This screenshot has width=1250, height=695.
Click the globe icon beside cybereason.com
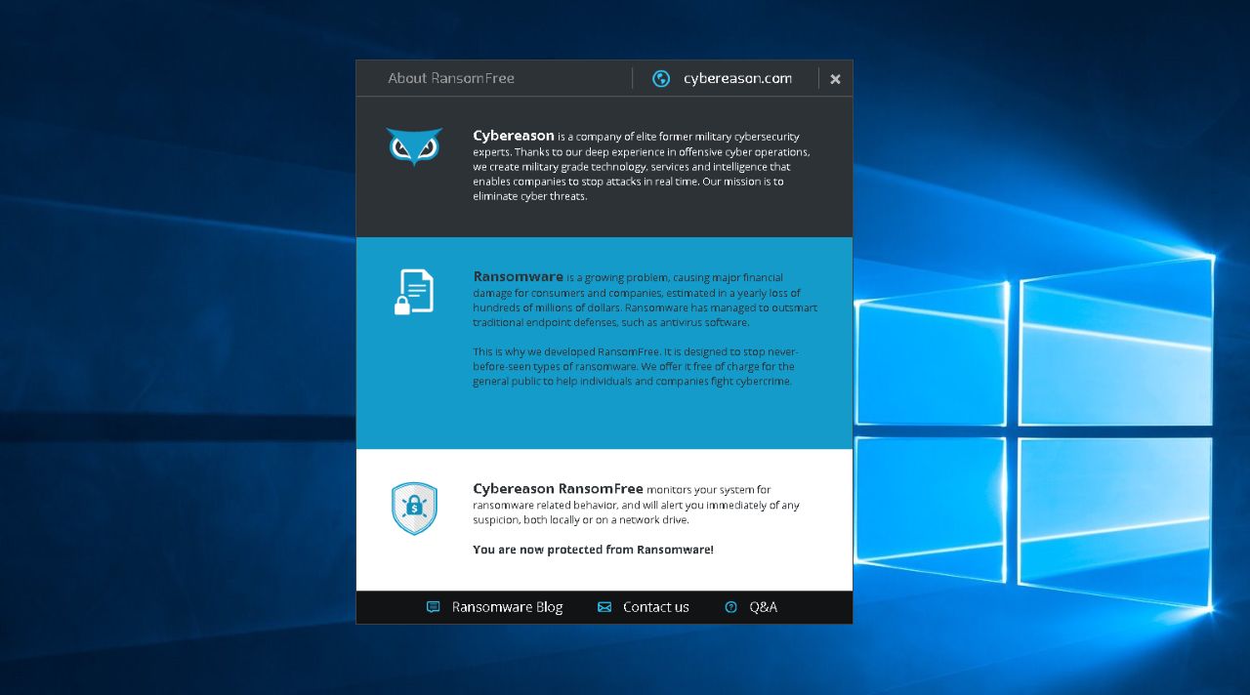pos(661,79)
